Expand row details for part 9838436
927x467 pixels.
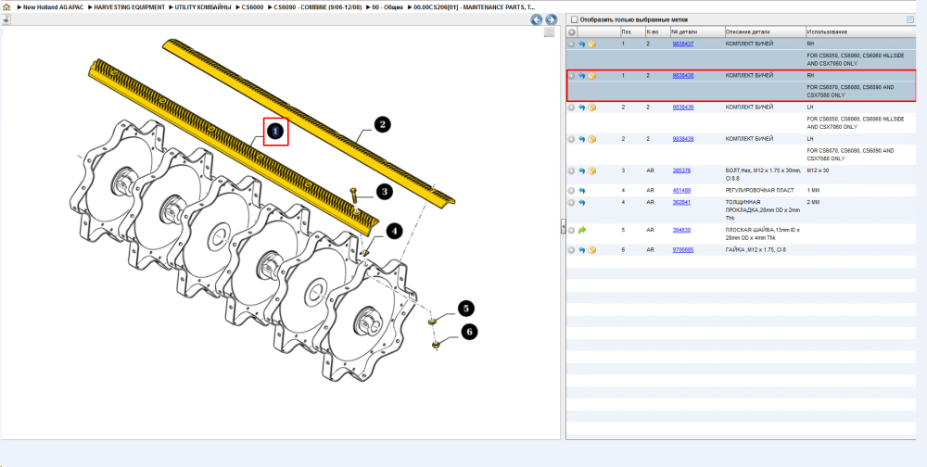coord(572,107)
